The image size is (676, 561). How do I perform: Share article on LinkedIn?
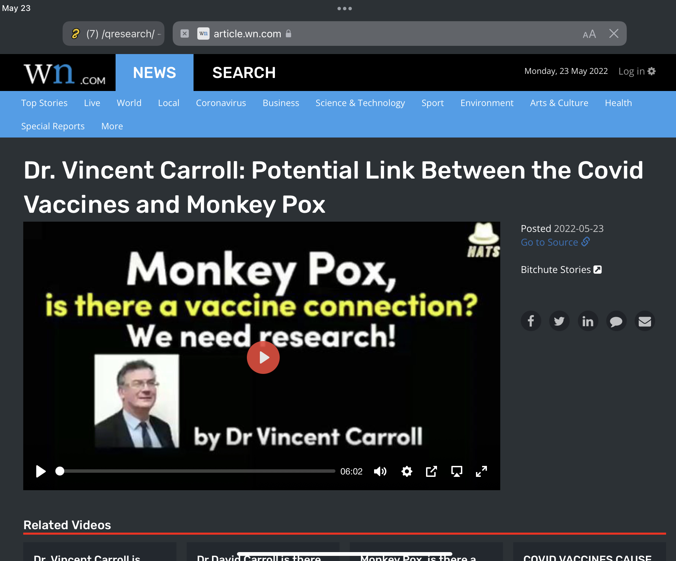pyautogui.click(x=588, y=321)
